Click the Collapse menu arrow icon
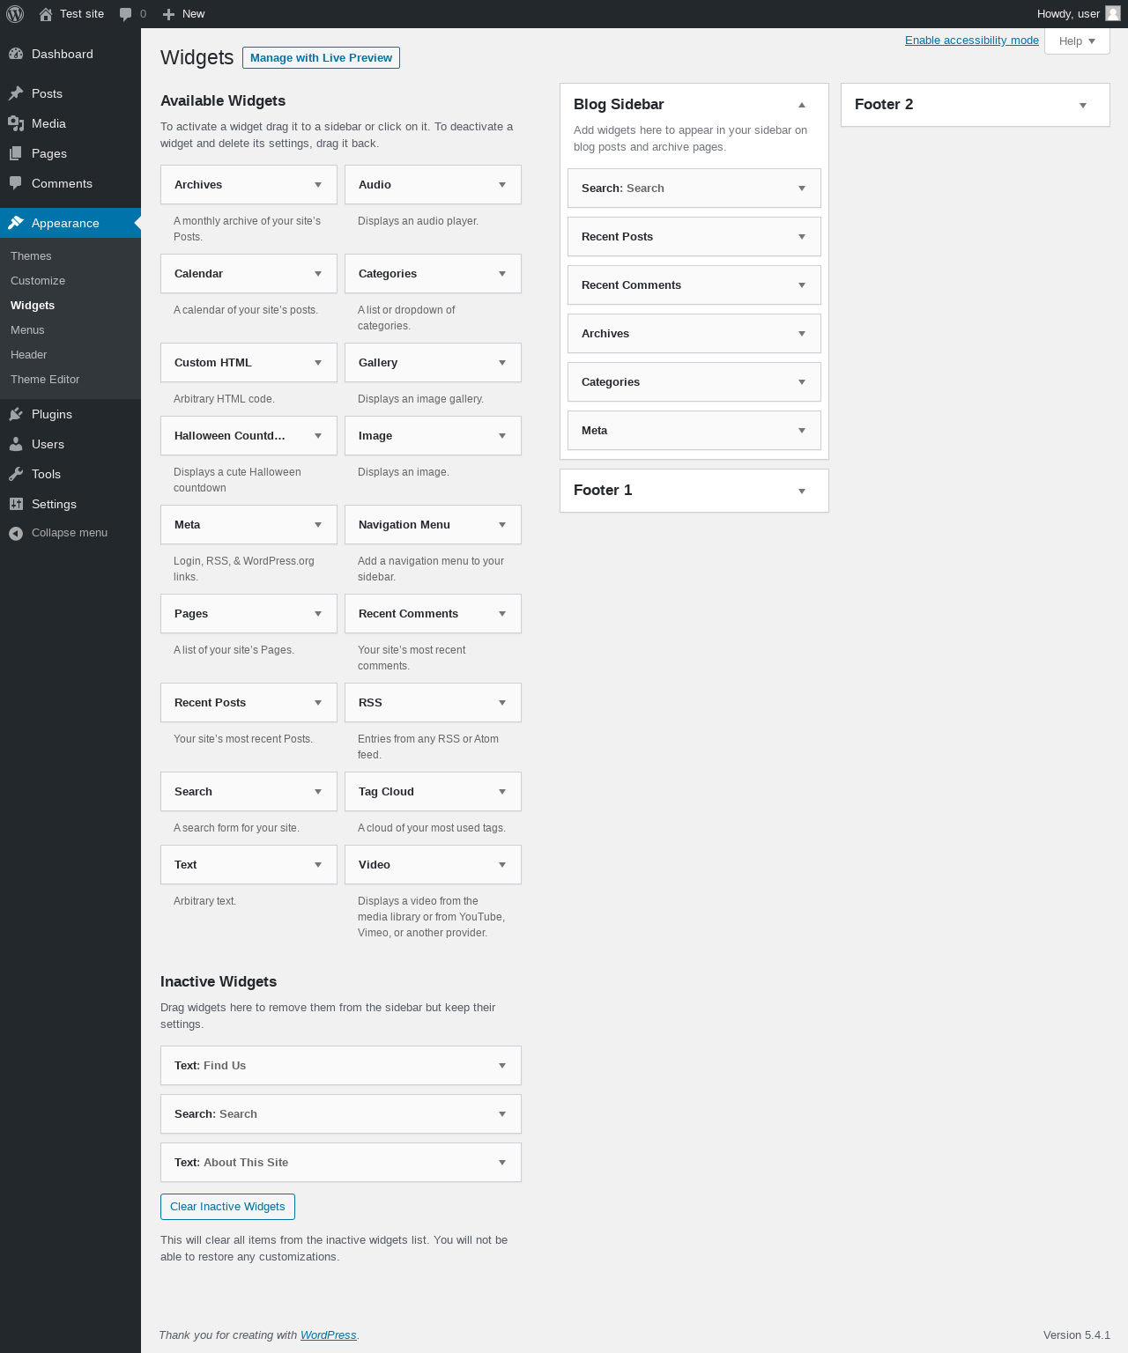This screenshot has width=1128, height=1353. tap(16, 533)
